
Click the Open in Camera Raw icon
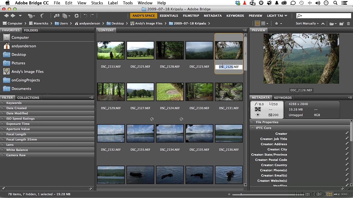click(76, 16)
